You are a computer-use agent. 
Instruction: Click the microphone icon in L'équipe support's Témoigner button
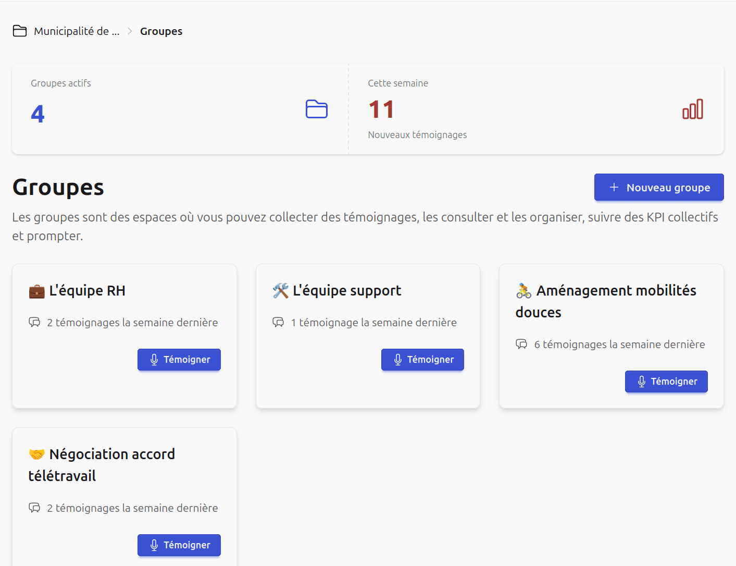pyautogui.click(x=398, y=360)
